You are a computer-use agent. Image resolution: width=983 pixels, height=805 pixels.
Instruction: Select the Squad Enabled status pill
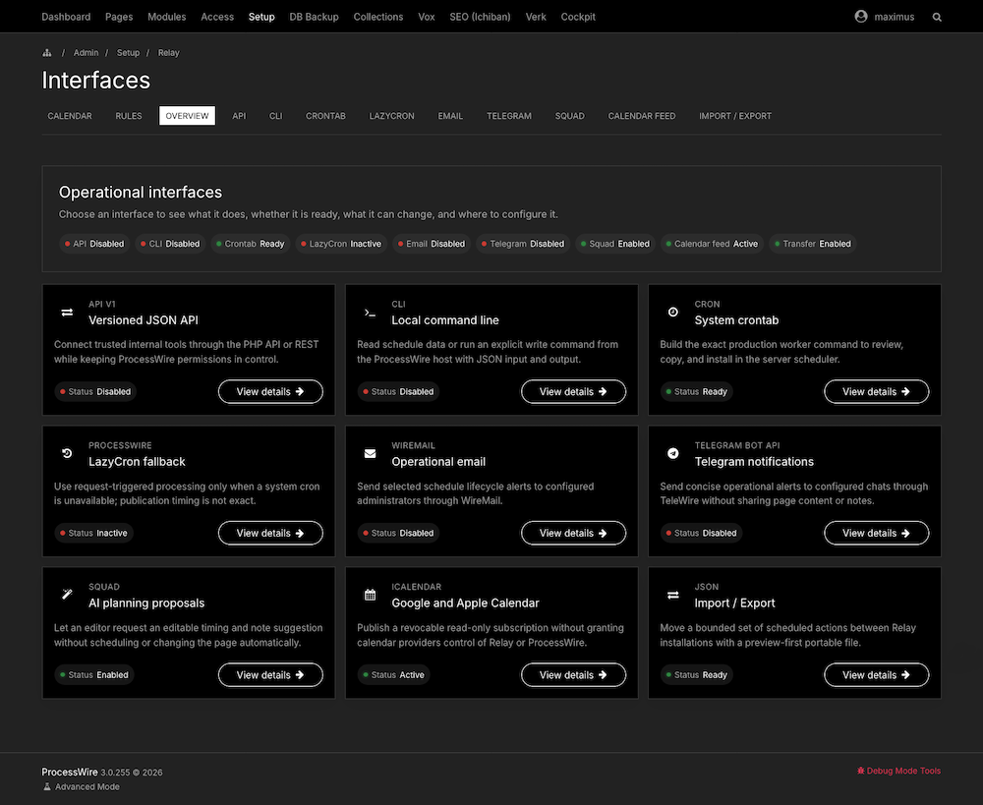click(615, 244)
